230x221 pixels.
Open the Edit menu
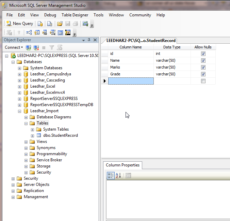coord(21,15)
